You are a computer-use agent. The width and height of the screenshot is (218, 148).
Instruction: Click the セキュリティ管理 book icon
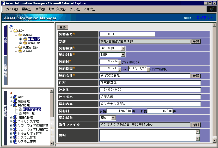tap(15, 134)
